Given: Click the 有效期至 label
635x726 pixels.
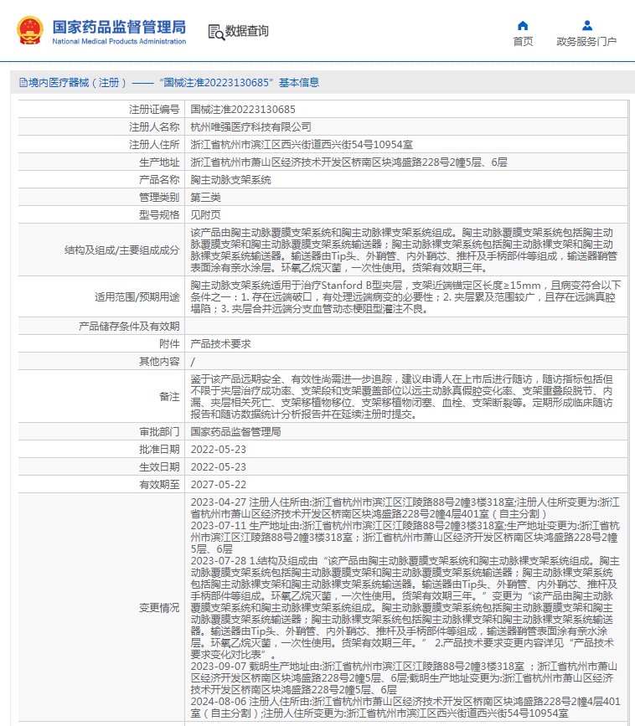Looking at the screenshot, I should coord(159,485).
